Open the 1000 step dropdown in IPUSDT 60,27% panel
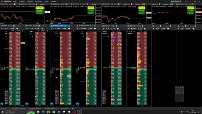The width and height of the screenshot is (202, 114). pos(59,28)
